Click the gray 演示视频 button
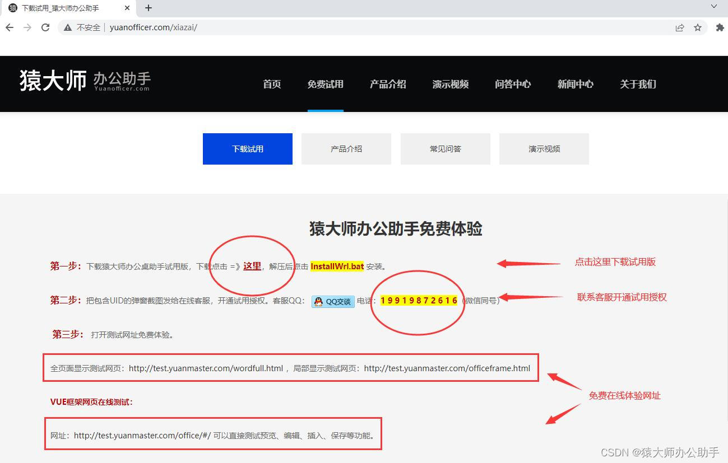Viewport: 728px width, 463px height. pyautogui.click(x=544, y=149)
